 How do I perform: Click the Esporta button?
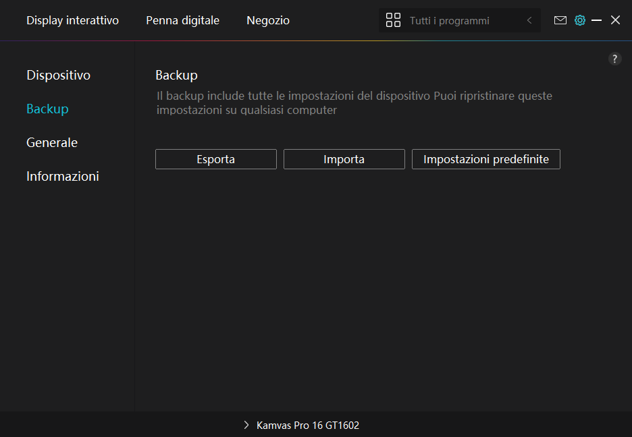pos(216,159)
